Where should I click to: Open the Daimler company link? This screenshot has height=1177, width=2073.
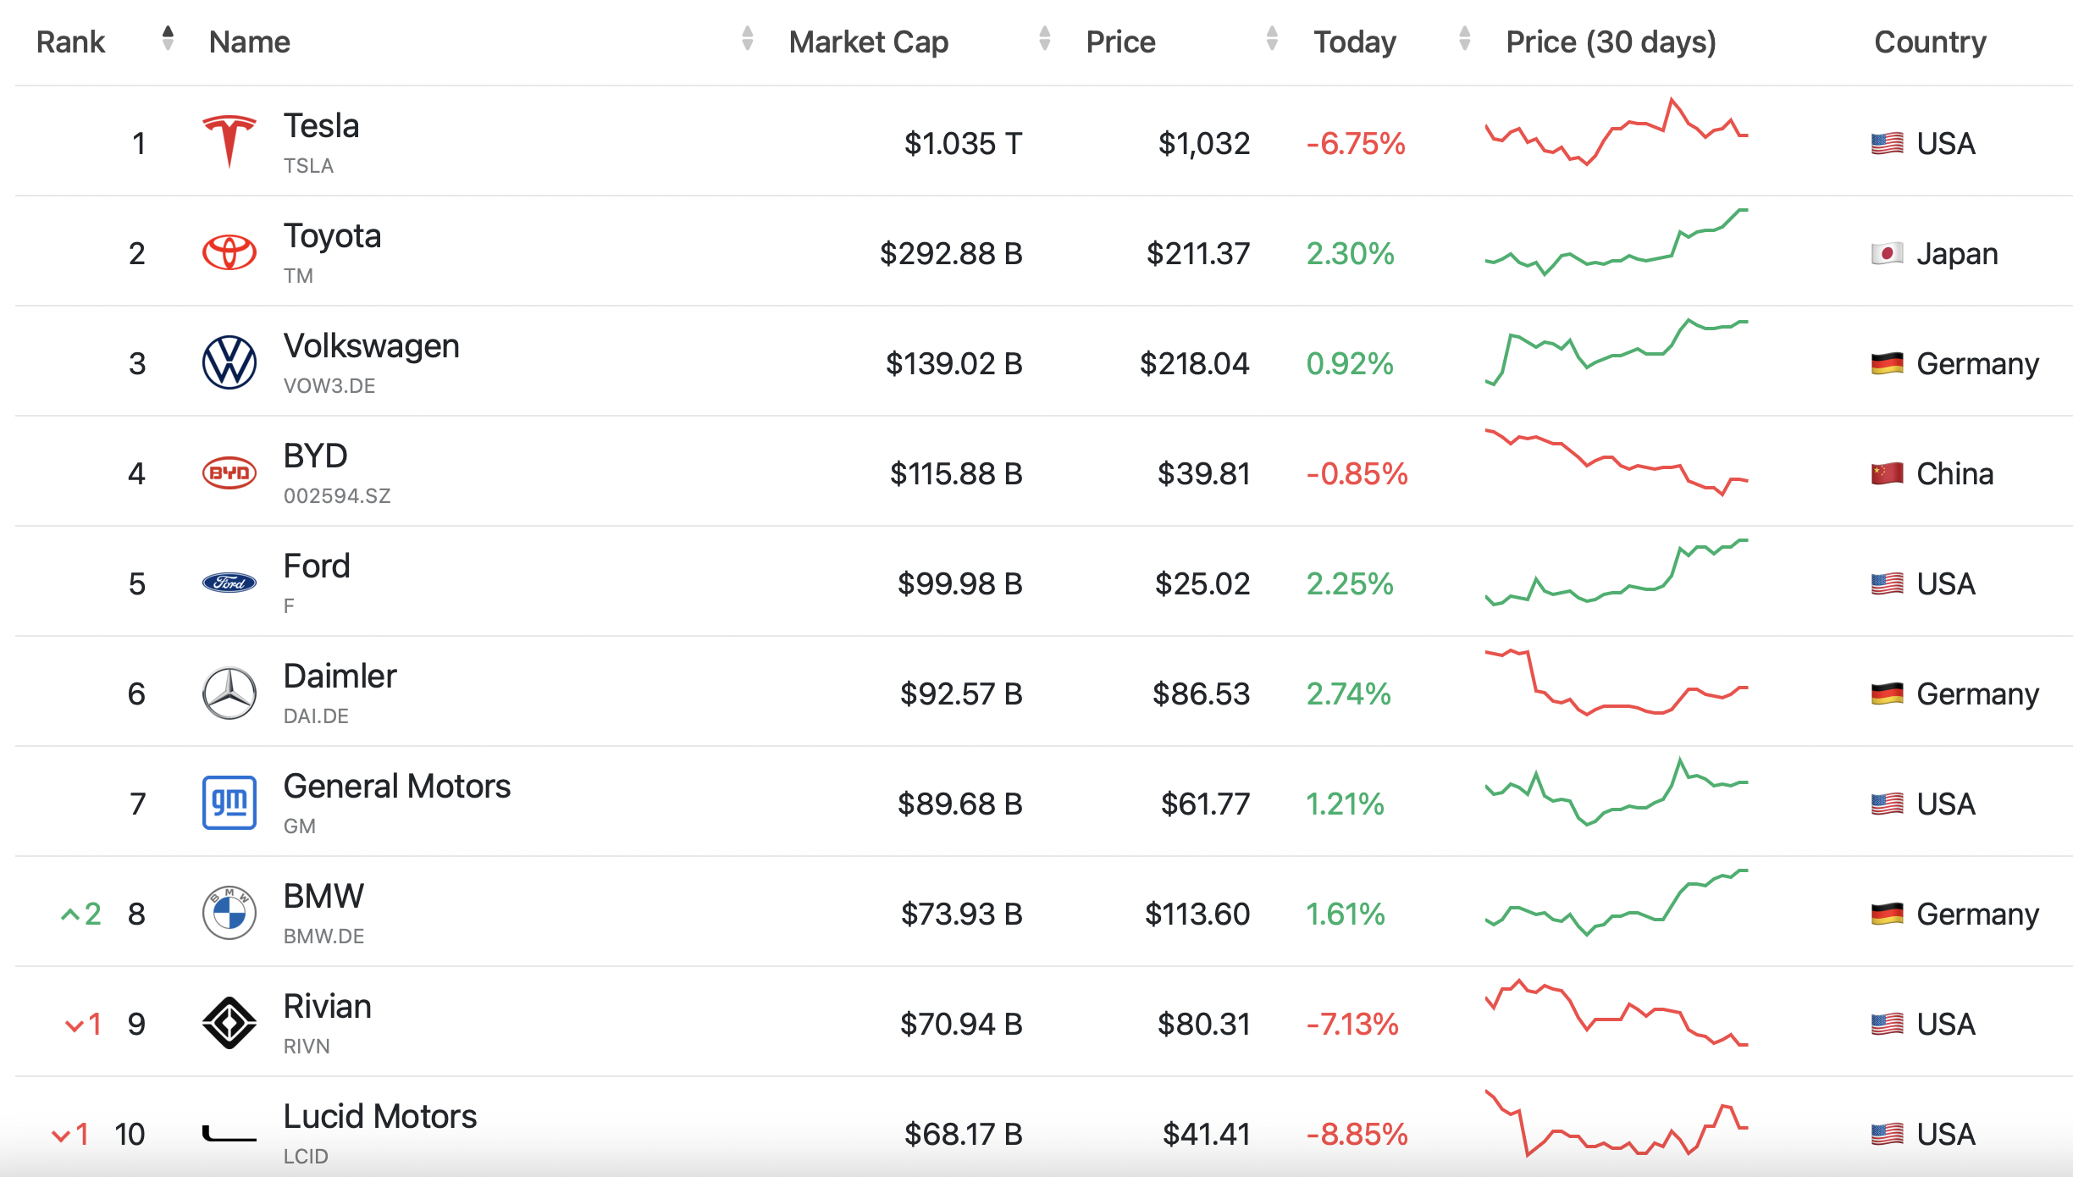(x=340, y=676)
